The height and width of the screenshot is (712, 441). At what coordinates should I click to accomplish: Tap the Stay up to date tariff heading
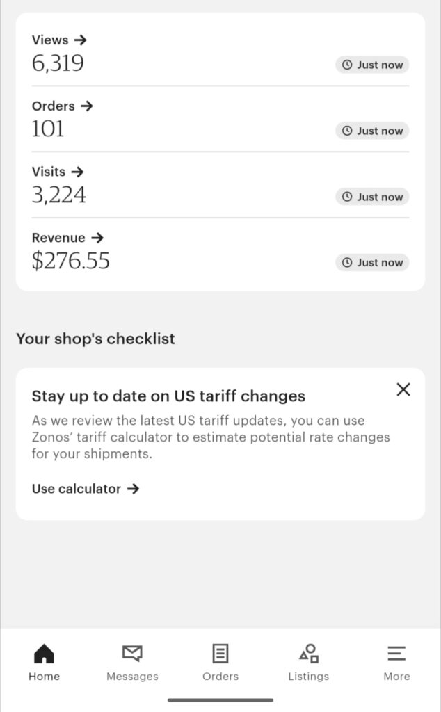point(168,396)
